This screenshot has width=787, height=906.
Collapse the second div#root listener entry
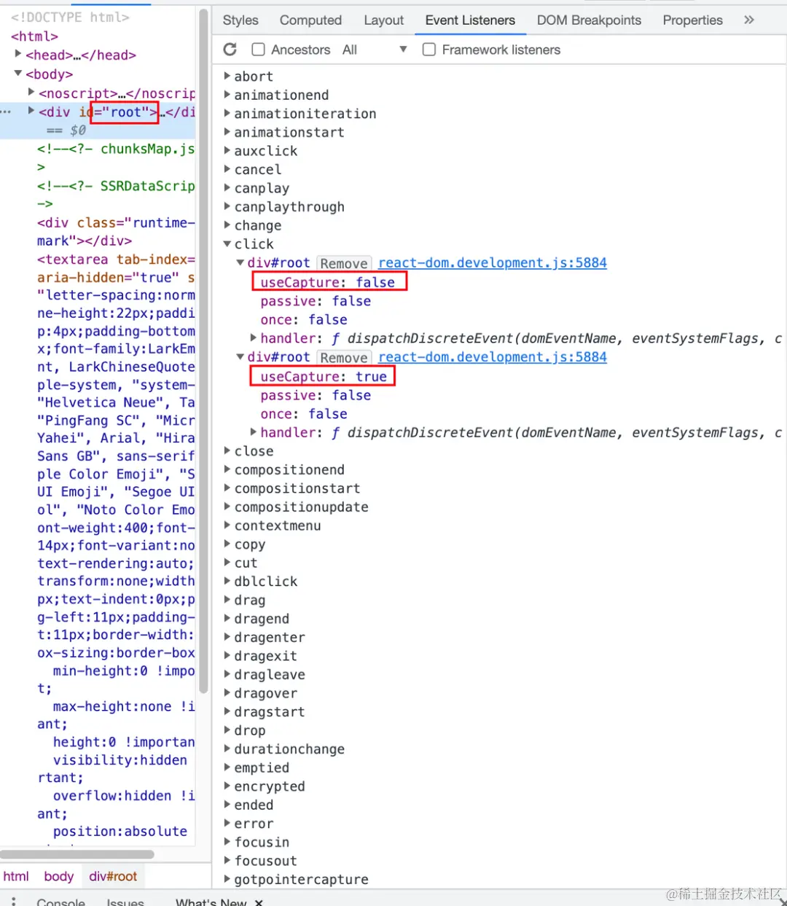point(240,356)
